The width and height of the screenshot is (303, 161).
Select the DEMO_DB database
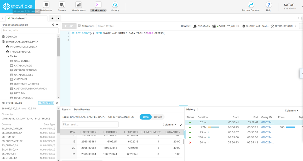point(11,37)
